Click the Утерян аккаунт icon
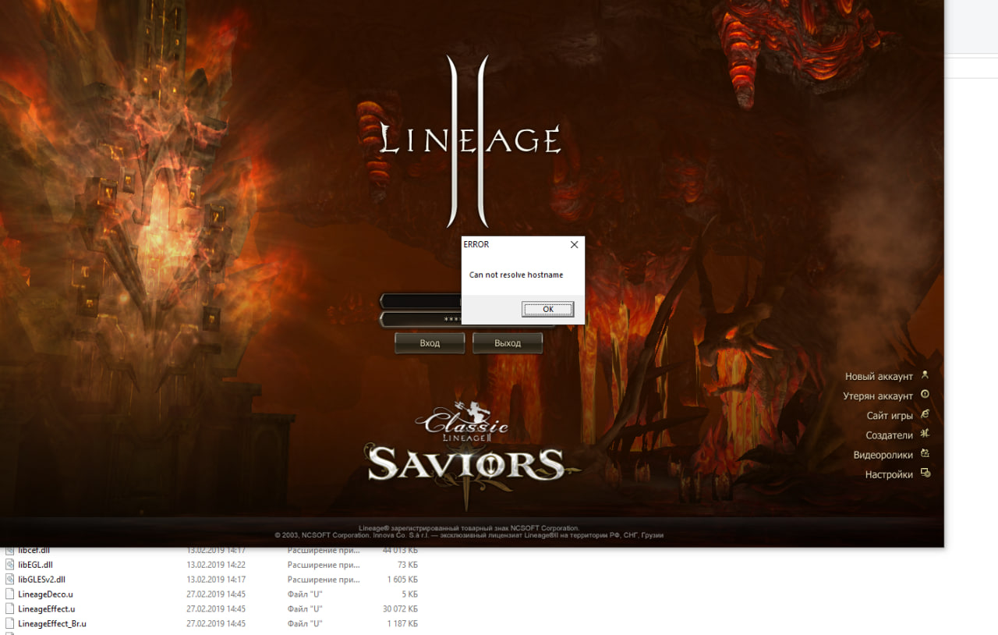 click(x=925, y=395)
